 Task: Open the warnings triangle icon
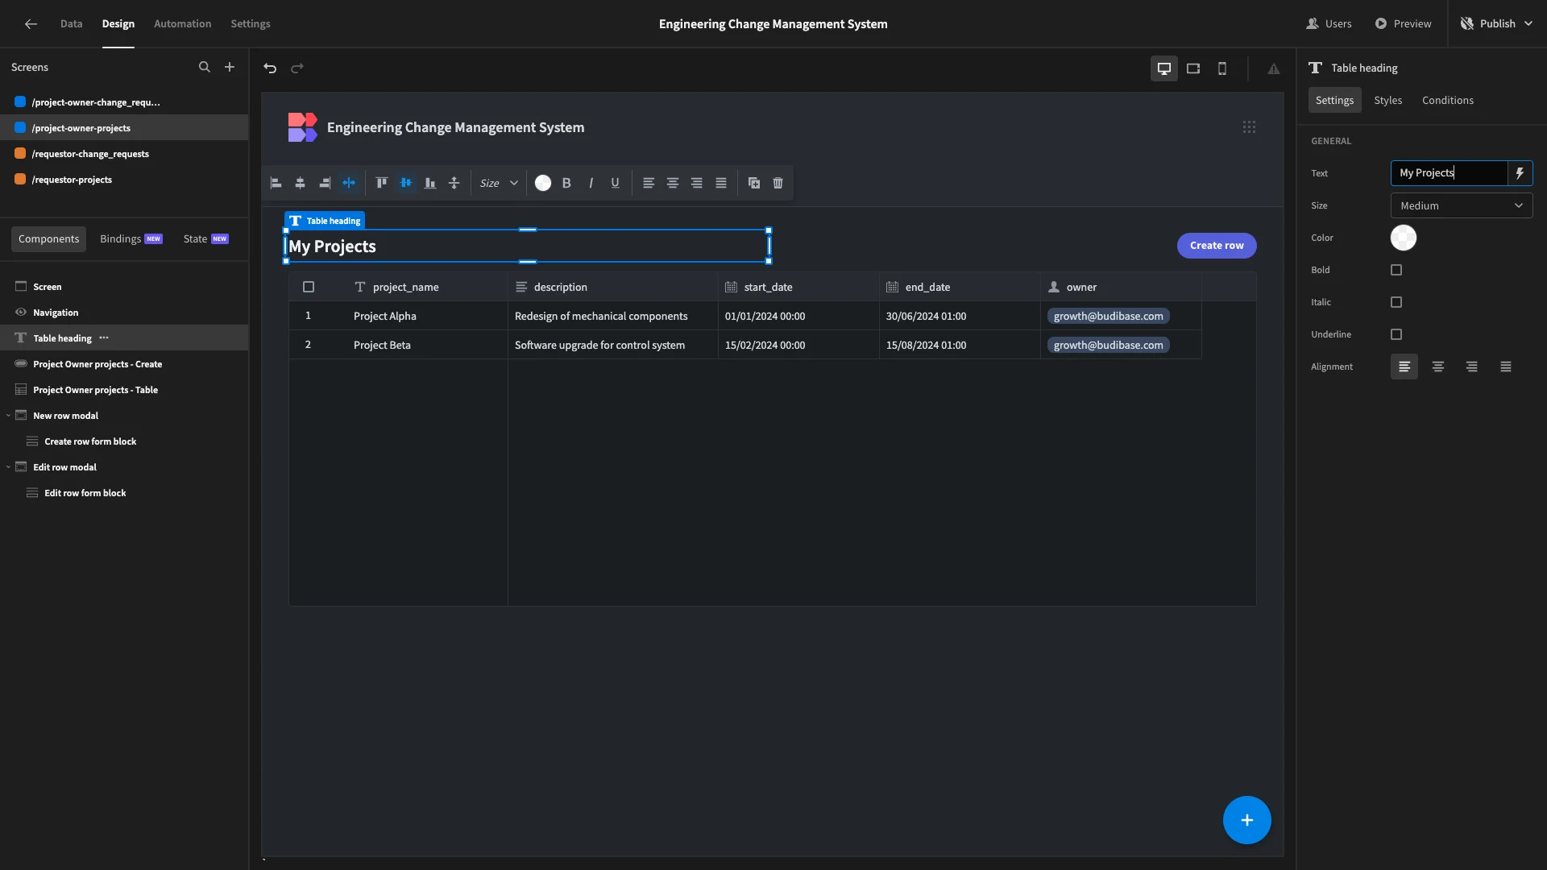(1274, 69)
